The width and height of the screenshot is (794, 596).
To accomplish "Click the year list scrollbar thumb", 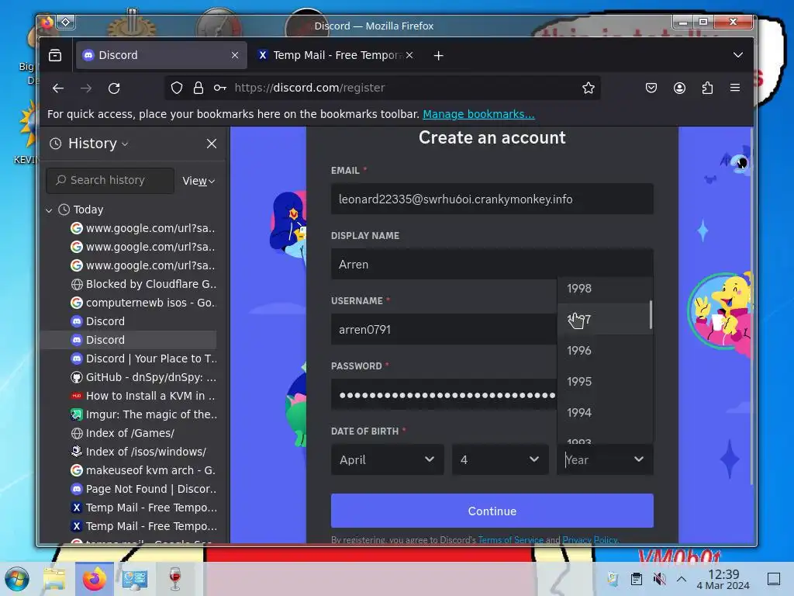I will point(651,315).
